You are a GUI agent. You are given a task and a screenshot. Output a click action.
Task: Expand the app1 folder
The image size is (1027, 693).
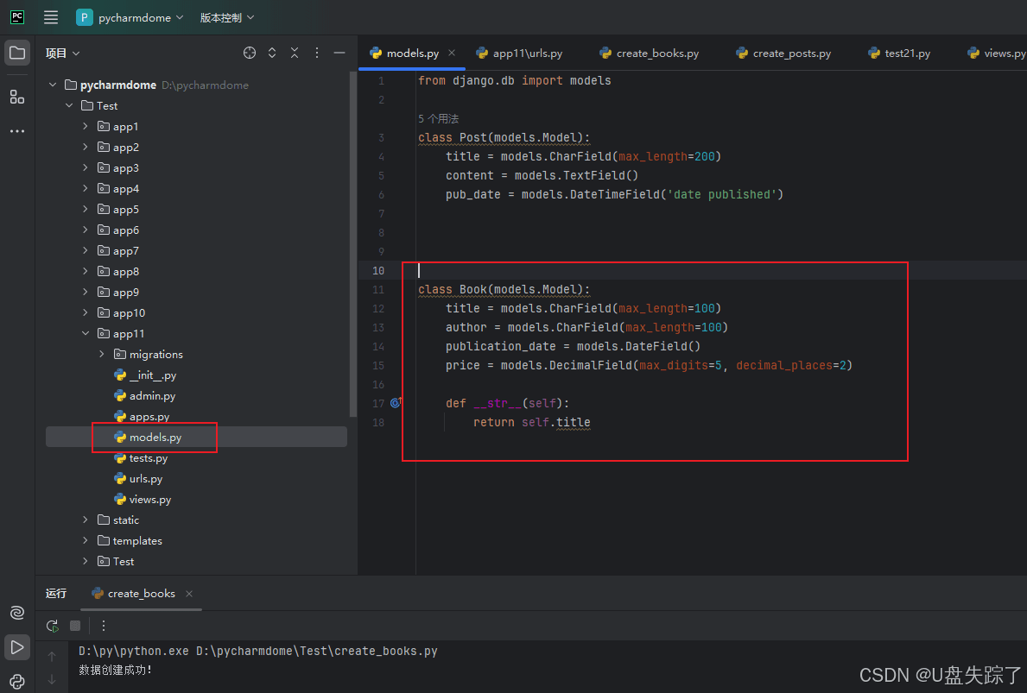86,126
